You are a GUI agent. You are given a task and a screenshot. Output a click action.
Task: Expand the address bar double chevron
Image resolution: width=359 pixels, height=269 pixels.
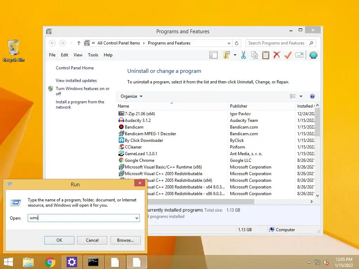coord(93,43)
